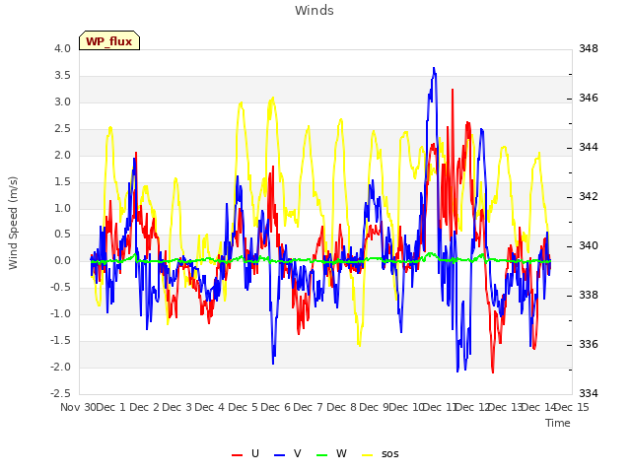Click the Dec 4 date tick label
The width and height of the screenshot is (631, 473).
click(210, 407)
